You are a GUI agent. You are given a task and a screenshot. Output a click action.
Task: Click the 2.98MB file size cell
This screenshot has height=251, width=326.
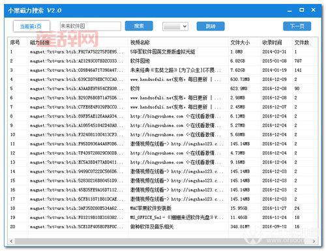click(x=237, y=98)
